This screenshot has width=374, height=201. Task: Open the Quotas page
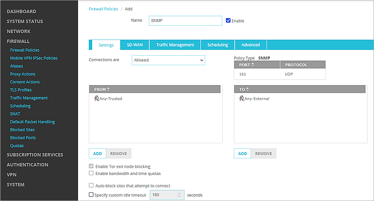coord(17,146)
